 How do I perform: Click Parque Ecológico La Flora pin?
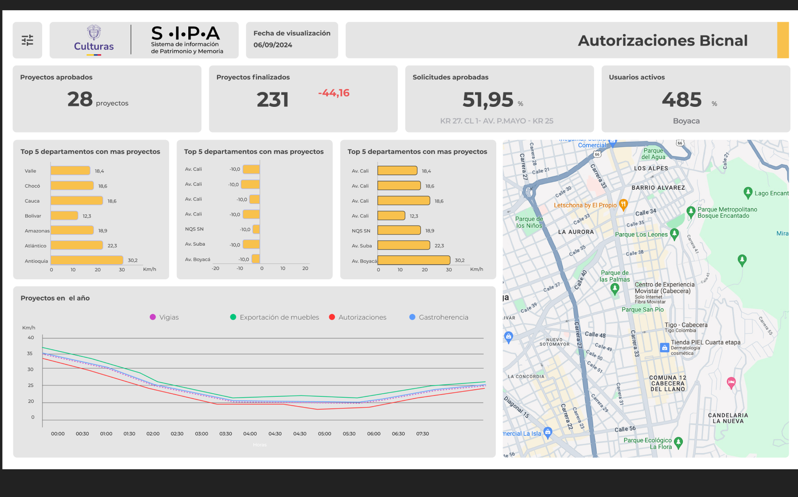coord(678,442)
